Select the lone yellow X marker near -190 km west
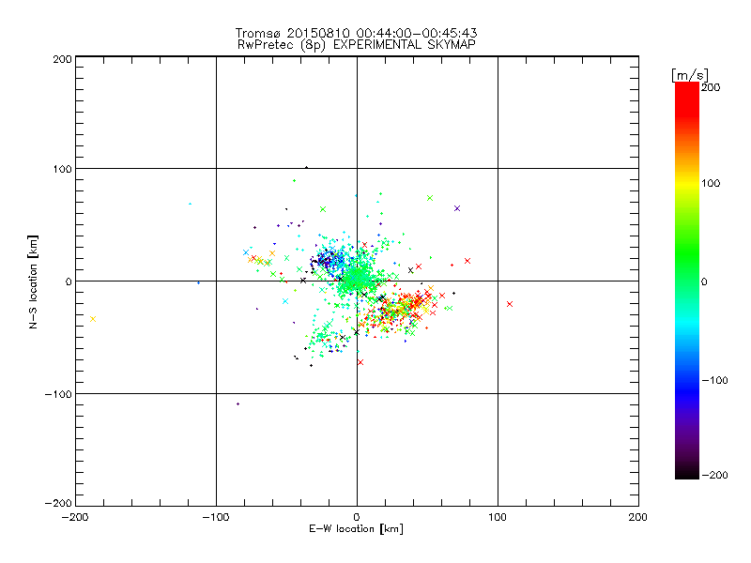 point(93,319)
